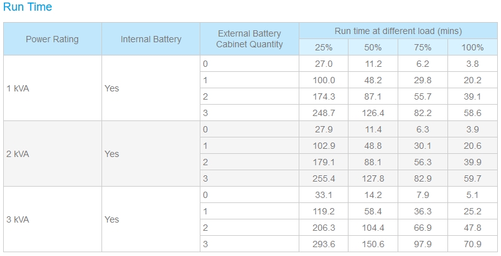Select the 127.8 run time cell
The image size is (501, 256).
click(x=373, y=178)
